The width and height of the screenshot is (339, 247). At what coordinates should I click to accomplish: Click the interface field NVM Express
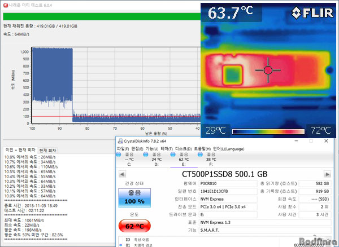[228, 199]
